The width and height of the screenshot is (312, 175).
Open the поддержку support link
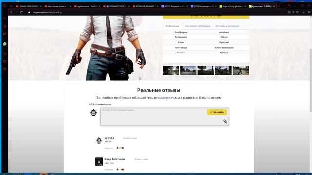[165, 98]
